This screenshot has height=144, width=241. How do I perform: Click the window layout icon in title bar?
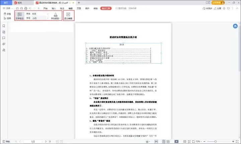(x=208, y=3)
